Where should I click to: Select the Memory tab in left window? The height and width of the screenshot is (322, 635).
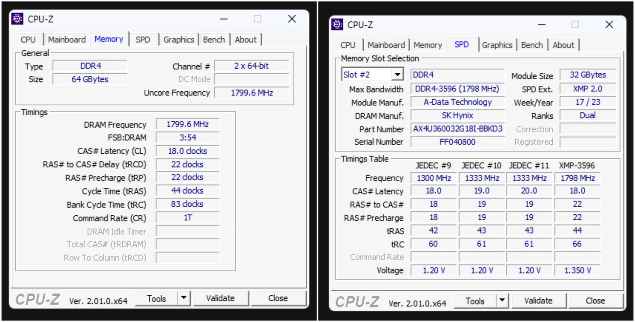pos(109,39)
